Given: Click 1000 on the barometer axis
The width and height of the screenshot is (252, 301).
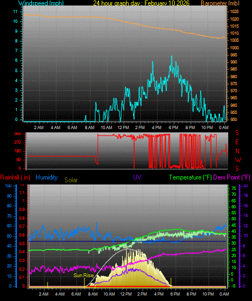Looking at the screenshot, I should point(234,48).
